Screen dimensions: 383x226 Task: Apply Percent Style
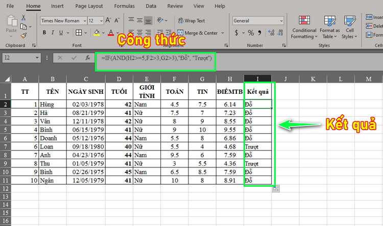(251, 33)
